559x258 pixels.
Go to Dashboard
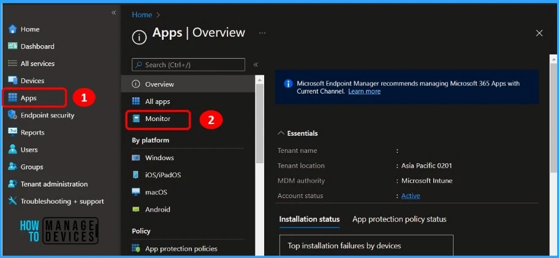tap(37, 46)
